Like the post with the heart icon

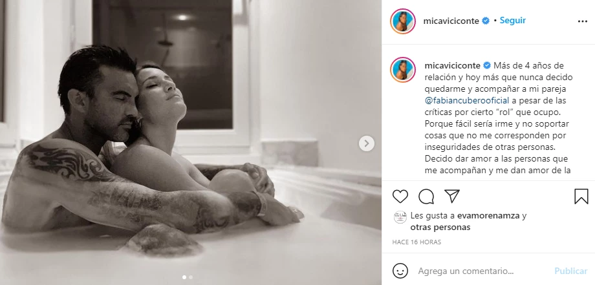pos(400,196)
